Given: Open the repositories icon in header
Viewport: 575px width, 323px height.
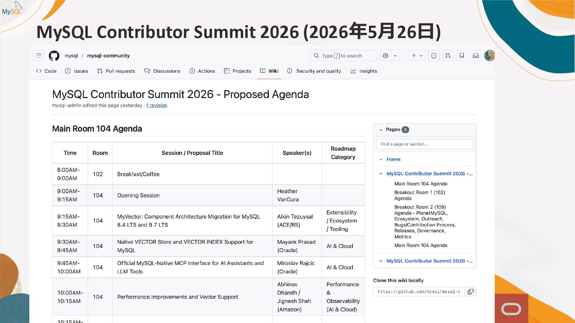Looking at the screenshot, I should point(462,56).
